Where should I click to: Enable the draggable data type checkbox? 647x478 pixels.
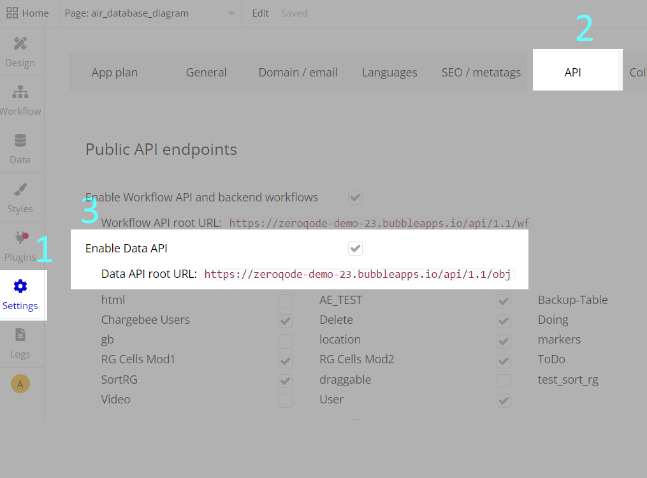[504, 380]
